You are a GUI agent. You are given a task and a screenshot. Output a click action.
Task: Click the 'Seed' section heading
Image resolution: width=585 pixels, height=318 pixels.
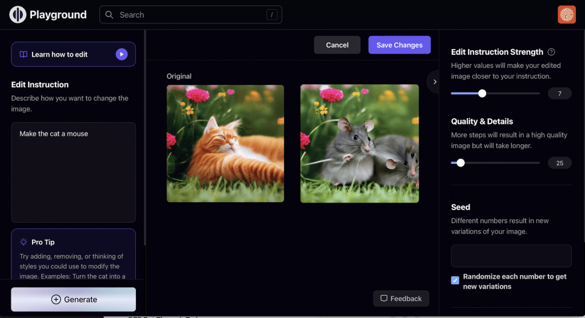click(x=460, y=207)
